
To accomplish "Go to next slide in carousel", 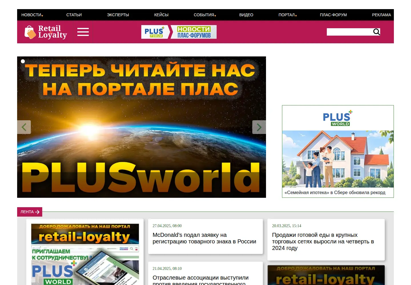I will click(x=259, y=127).
